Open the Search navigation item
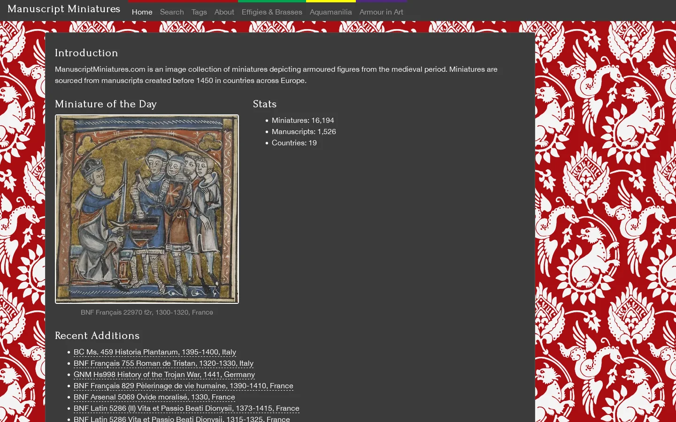The height and width of the screenshot is (422, 676). [172, 12]
